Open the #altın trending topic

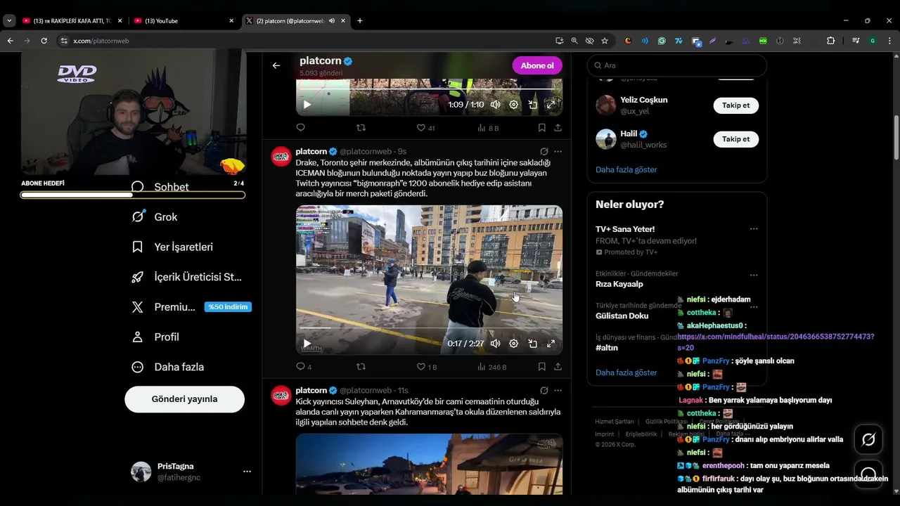tap(607, 347)
